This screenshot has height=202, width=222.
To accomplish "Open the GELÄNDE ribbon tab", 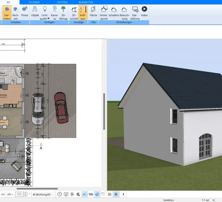I will pos(34,2).
